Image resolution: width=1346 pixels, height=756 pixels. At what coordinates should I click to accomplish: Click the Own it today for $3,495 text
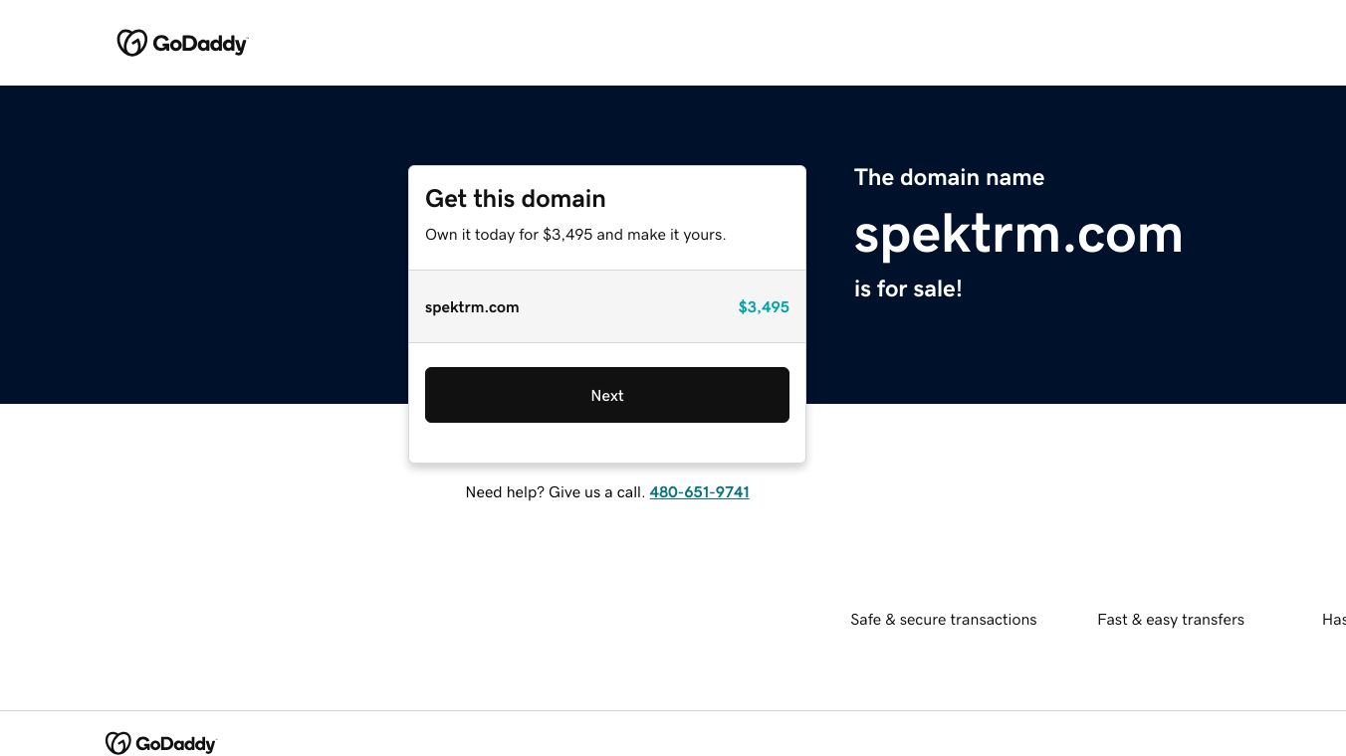[575, 235]
